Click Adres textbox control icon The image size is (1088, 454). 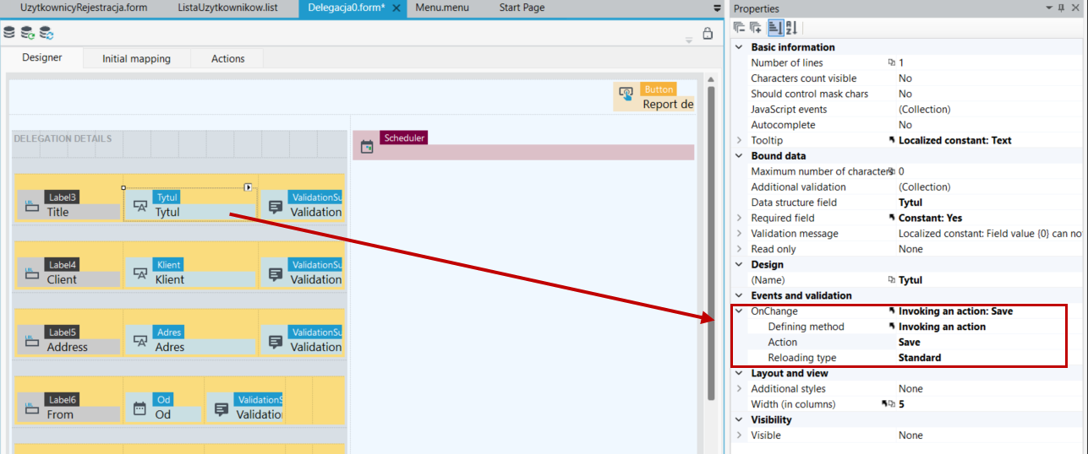(x=141, y=341)
